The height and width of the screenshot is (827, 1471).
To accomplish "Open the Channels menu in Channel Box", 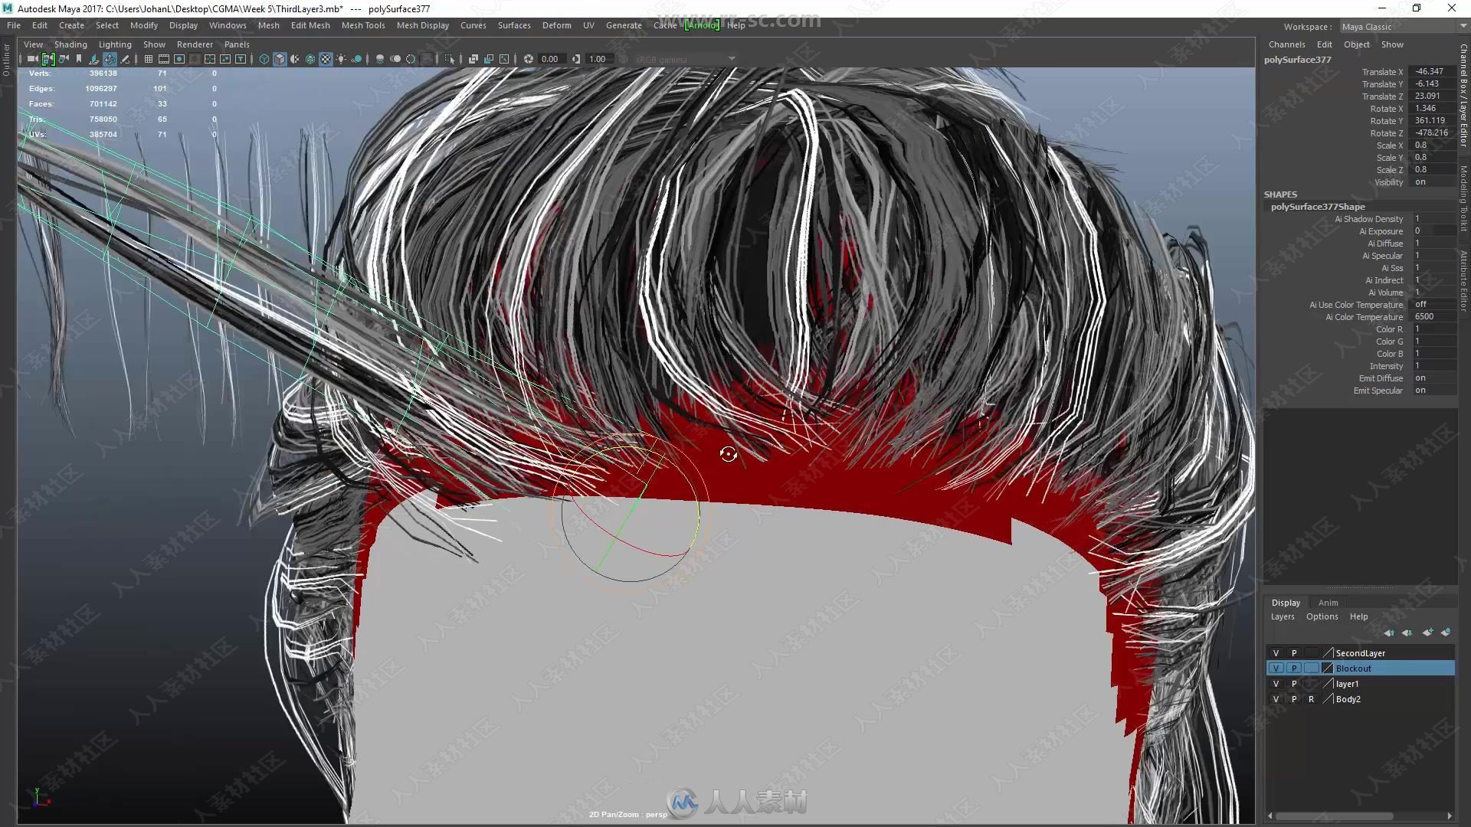I will [x=1286, y=44].
